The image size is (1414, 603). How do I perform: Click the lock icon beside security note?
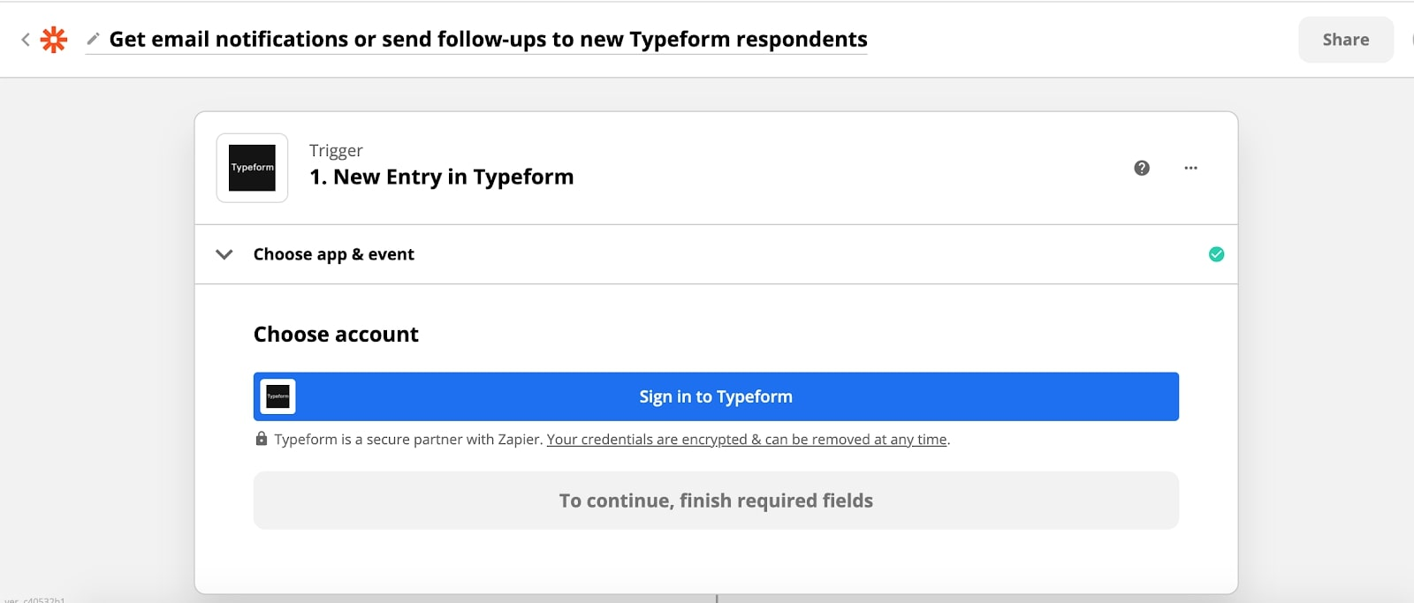pos(262,439)
